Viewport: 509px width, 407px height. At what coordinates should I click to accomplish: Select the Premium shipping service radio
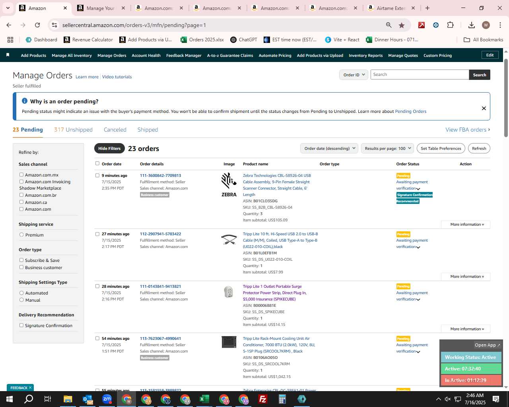coord(21,235)
